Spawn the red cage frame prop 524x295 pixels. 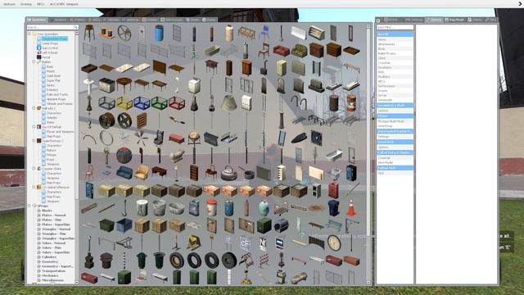pyautogui.click(x=177, y=103)
